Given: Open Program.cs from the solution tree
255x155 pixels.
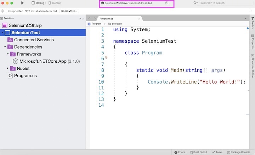Looking at the screenshot, I should (x=25, y=76).
